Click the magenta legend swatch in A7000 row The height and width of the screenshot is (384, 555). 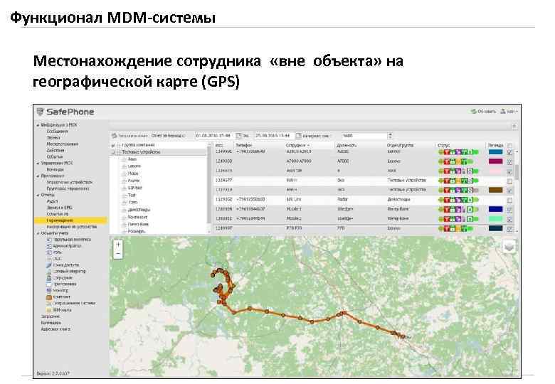click(x=495, y=161)
